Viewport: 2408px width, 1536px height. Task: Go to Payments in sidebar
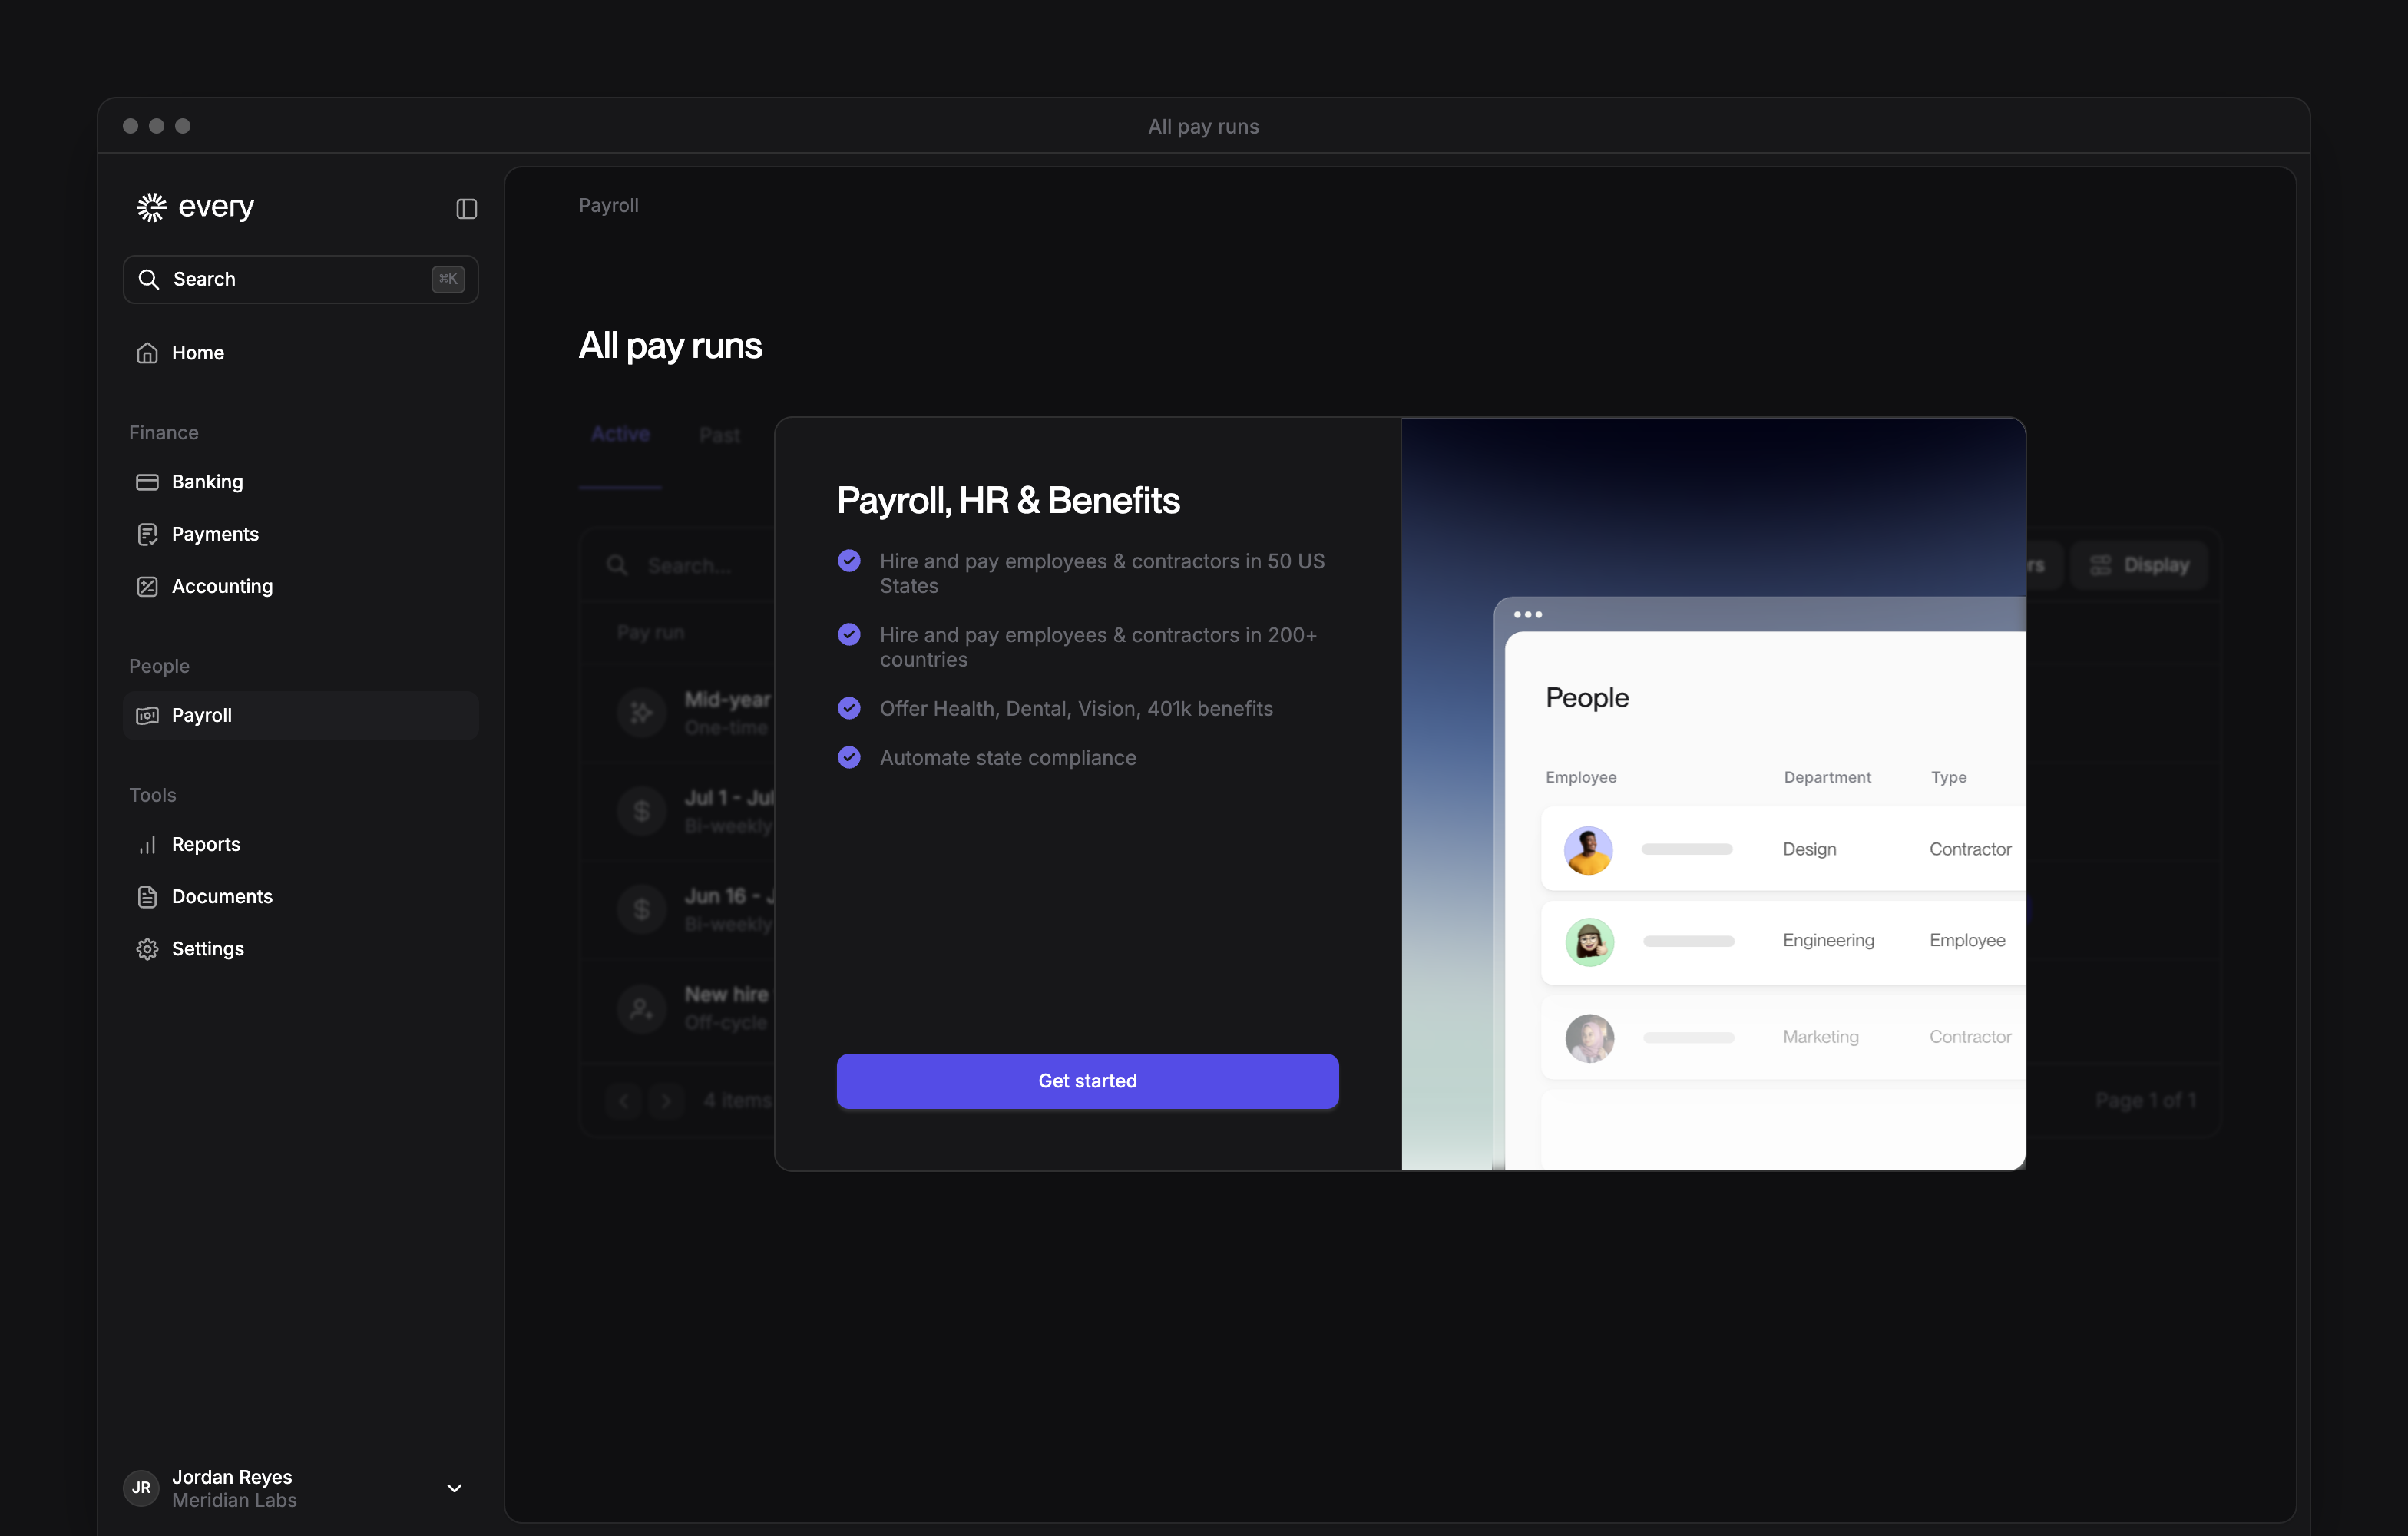pyautogui.click(x=300, y=534)
